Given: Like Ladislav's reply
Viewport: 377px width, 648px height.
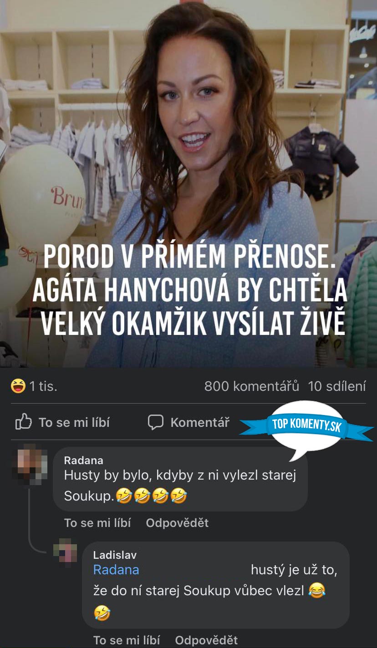Looking at the screenshot, I should coord(127,640).
